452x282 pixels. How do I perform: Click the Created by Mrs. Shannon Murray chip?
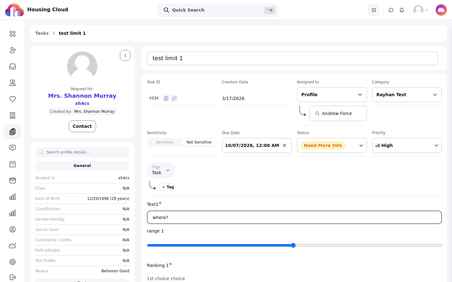pos(82,112)
